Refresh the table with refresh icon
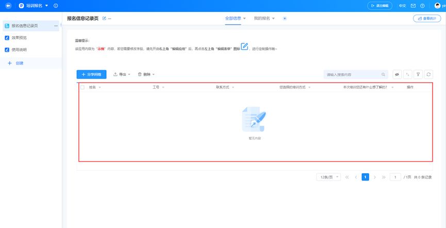 [x=428, y=74]
